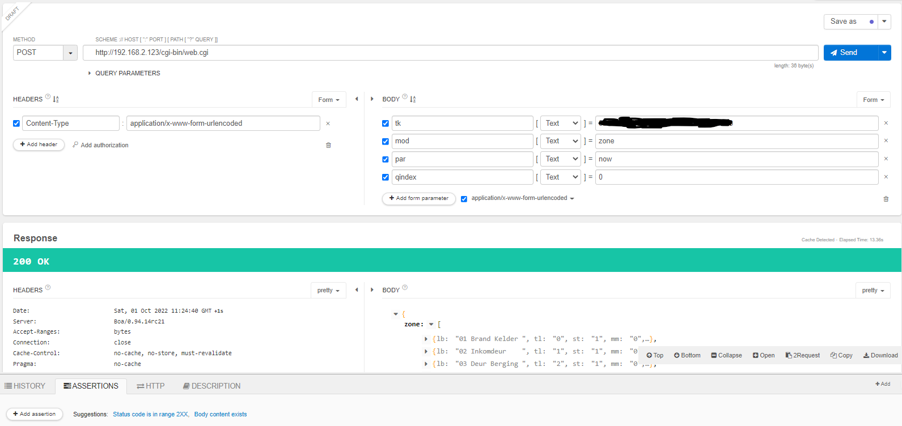
Task: Switch to the History tab
Action: [26, 386]
